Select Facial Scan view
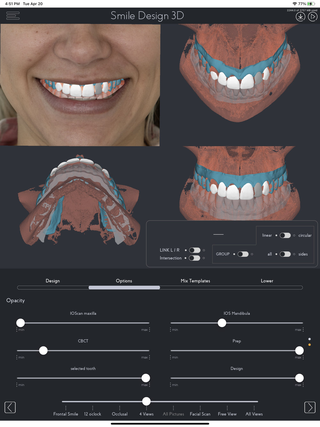 [200, 414]
